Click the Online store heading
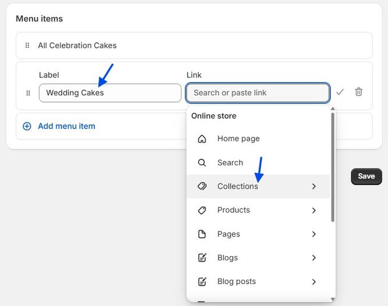Viewport: 388px width, 306px height. click(x=214, y=116)
